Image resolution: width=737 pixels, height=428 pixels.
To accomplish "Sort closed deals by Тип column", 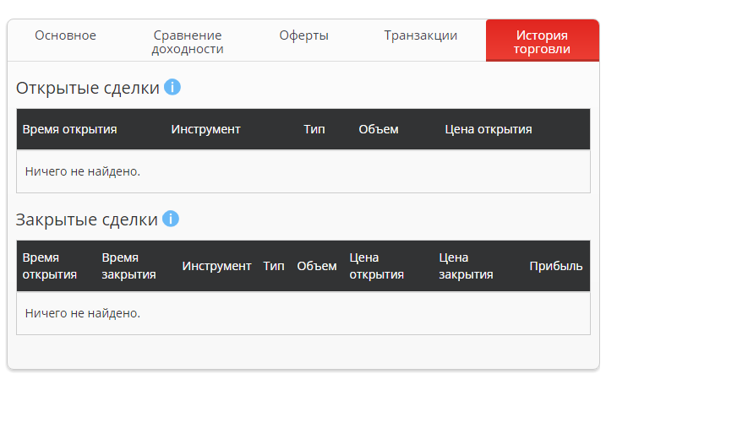I will [x=274, y=266].
